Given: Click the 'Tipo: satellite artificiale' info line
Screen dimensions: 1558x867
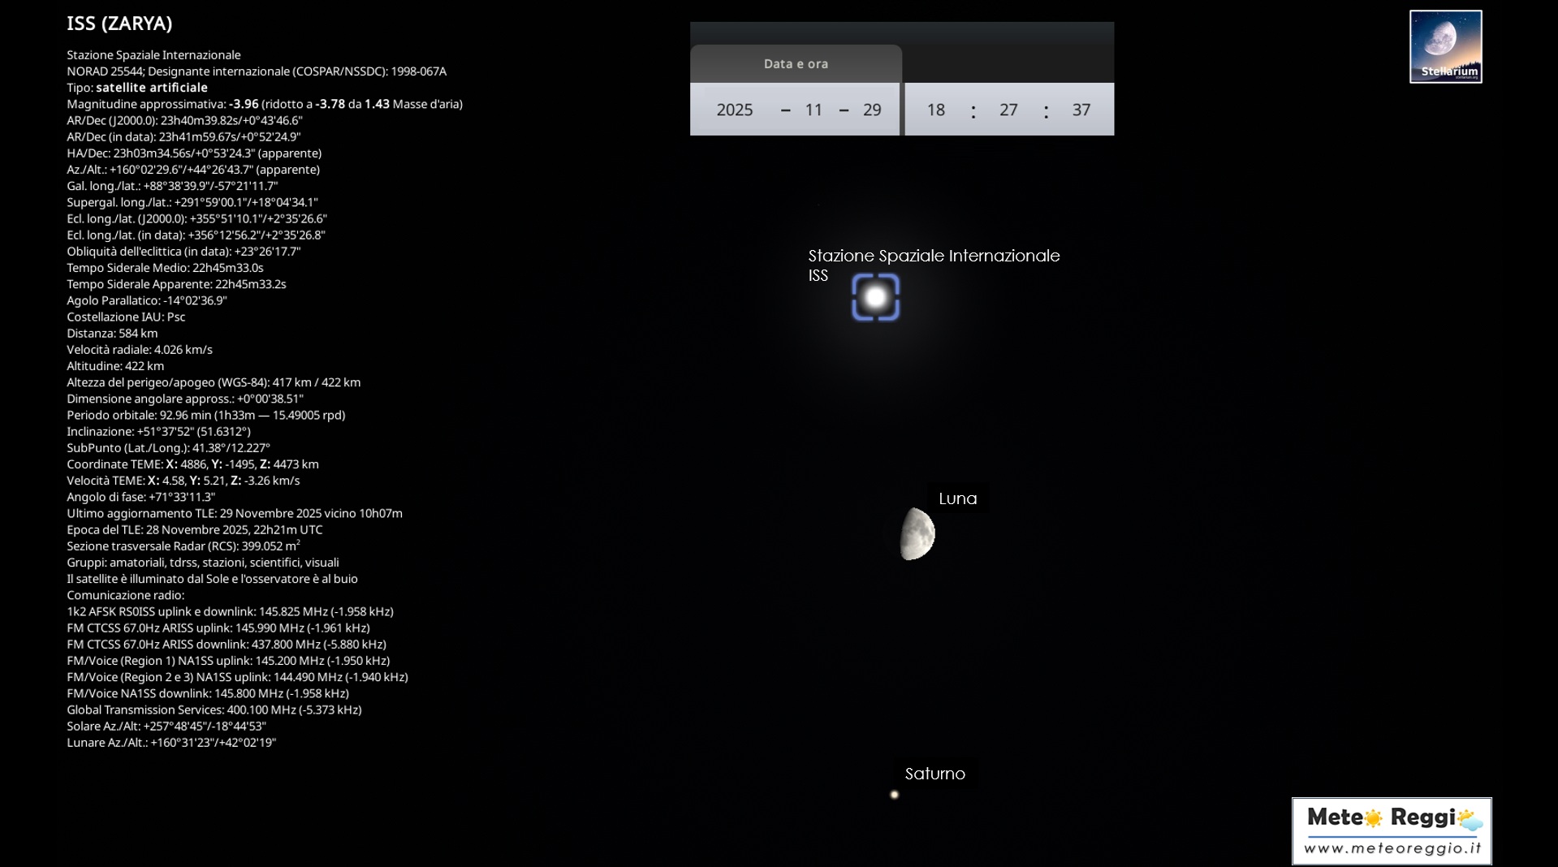Looking at the screenshot, I should tap(137, 88).
